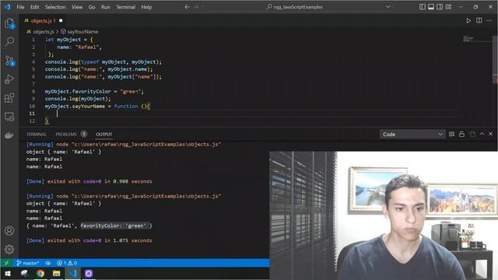
Task: Open output log in editor
Action: coord(472,135)
